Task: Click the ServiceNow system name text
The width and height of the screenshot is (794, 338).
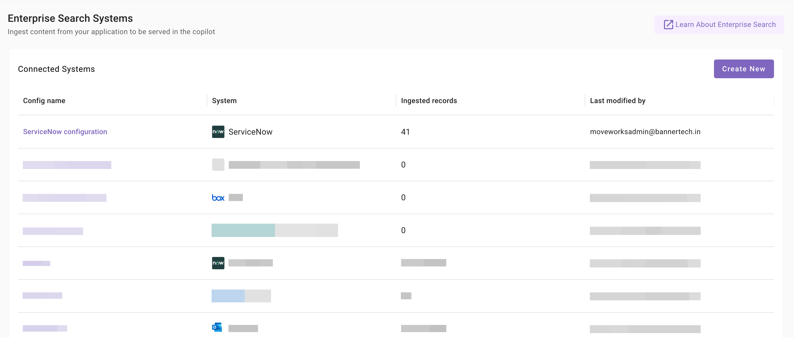Action: tap(250, 132)
